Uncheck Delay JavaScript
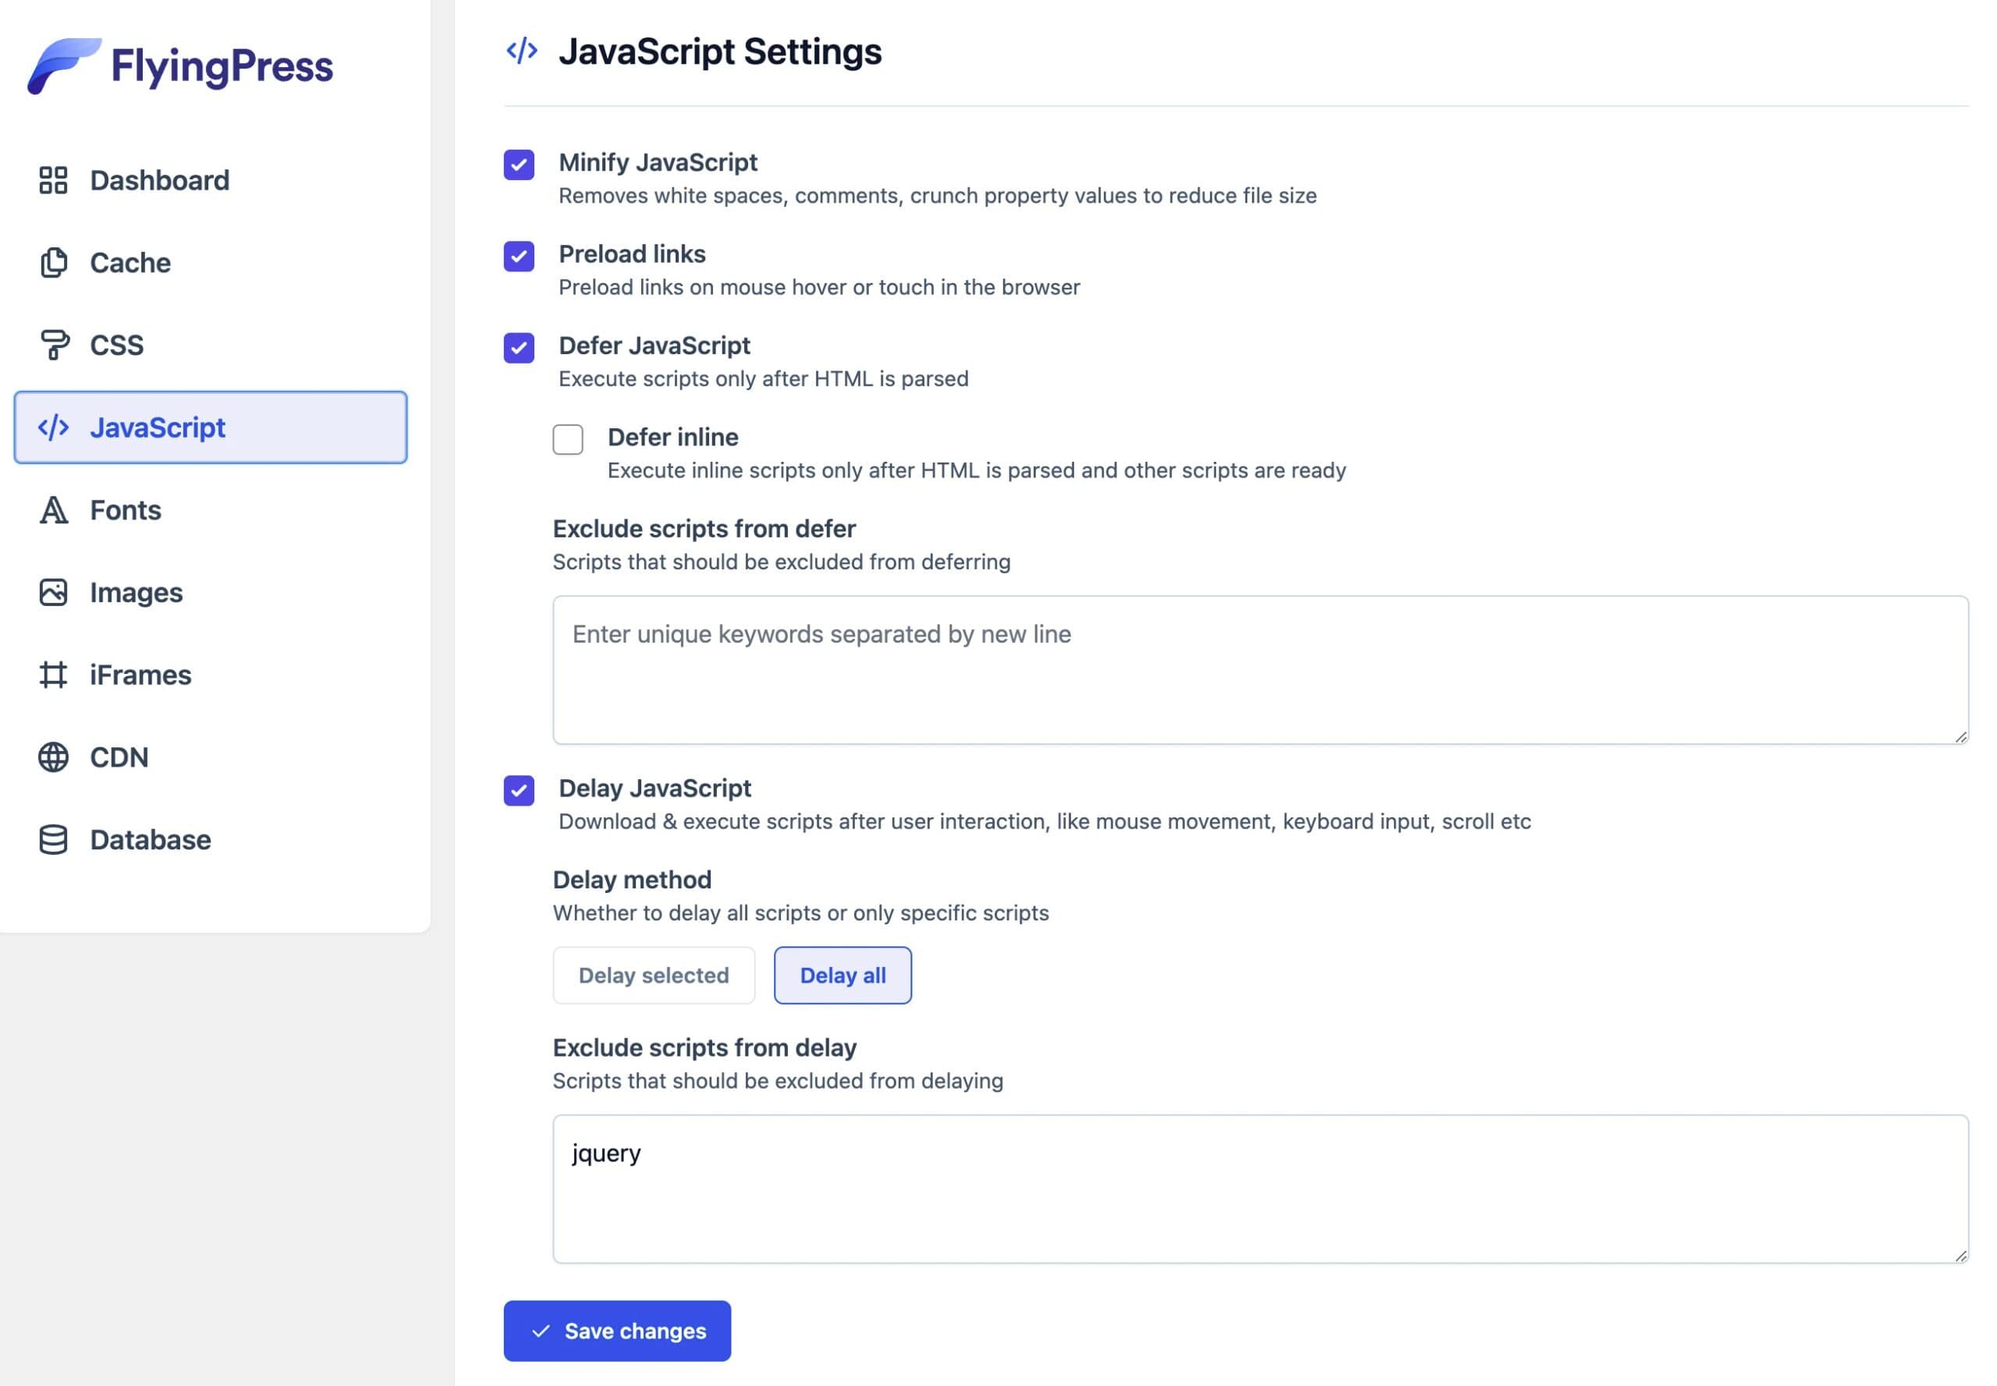Screen dimensions: 1997x1386 point(519,791)
